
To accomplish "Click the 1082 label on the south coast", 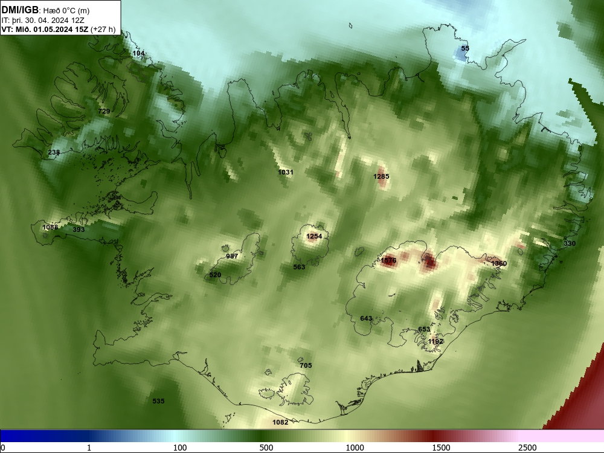I will pos(280,422).
